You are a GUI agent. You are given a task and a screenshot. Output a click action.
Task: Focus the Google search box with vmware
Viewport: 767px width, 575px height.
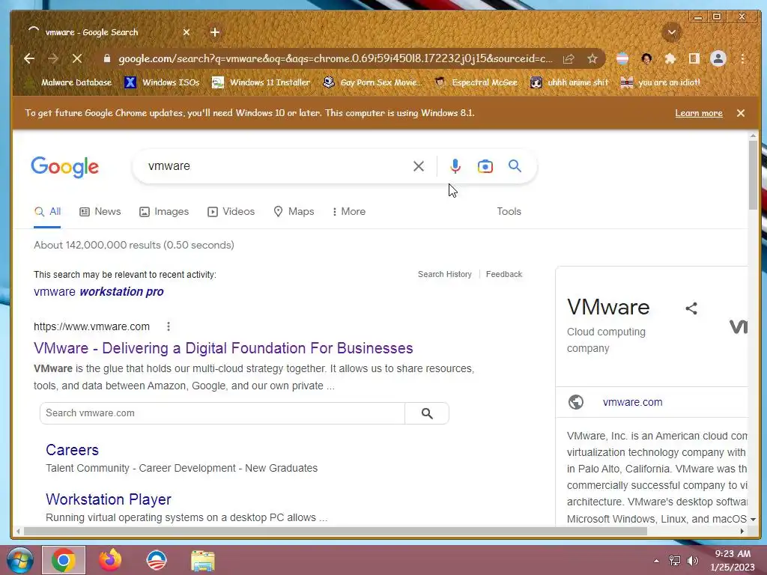point(274,166)
